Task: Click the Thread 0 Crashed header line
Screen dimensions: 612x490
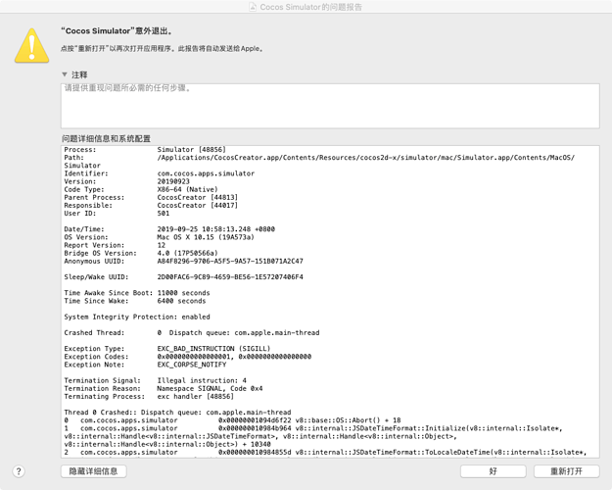Action: click(177, 413)
